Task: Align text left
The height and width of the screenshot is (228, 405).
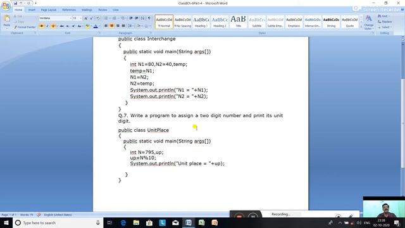Action: click(106, 26)
